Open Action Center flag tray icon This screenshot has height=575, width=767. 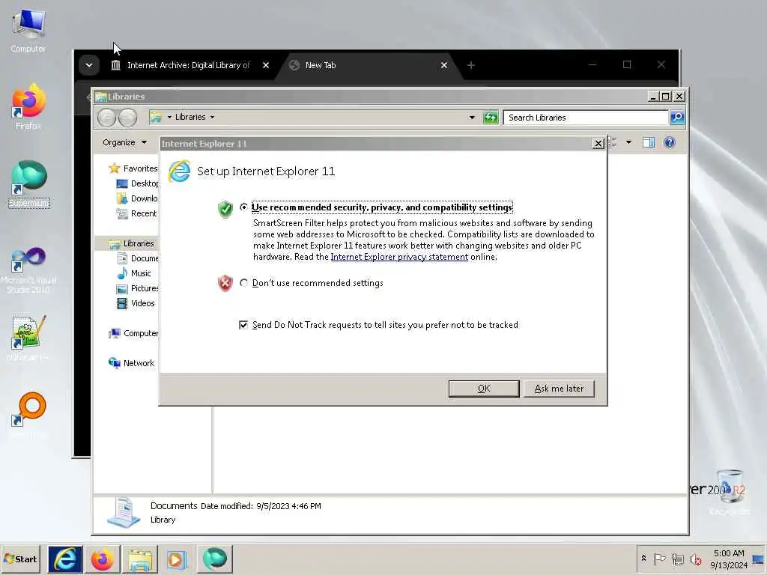pos(659,559)
